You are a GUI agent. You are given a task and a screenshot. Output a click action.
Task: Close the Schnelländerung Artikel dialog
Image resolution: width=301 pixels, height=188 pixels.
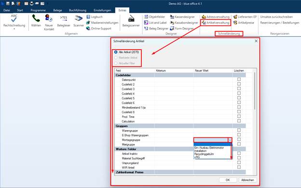coord(256,41)
